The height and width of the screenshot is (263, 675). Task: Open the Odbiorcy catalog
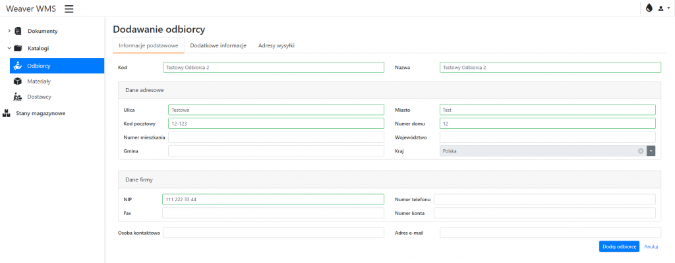57,66
